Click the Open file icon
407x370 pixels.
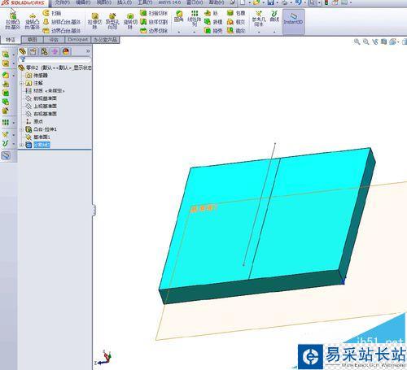(256, 2)
